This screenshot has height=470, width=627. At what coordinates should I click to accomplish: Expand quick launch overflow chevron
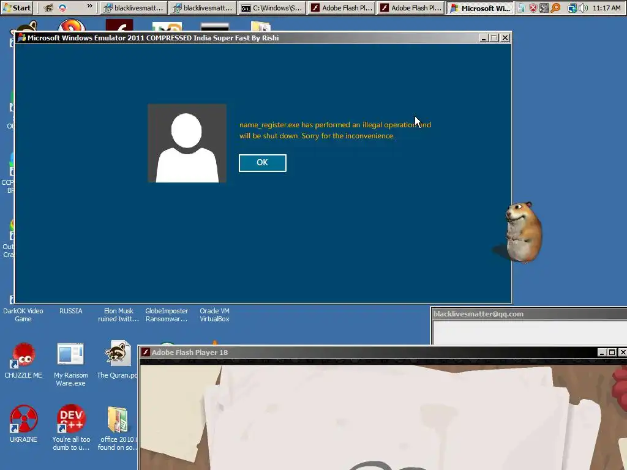89,6
